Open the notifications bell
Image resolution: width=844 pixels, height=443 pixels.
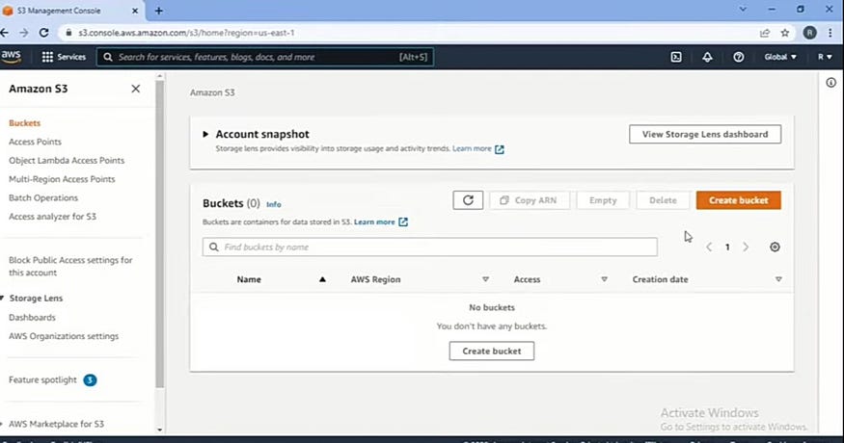(x=707, y=57)
